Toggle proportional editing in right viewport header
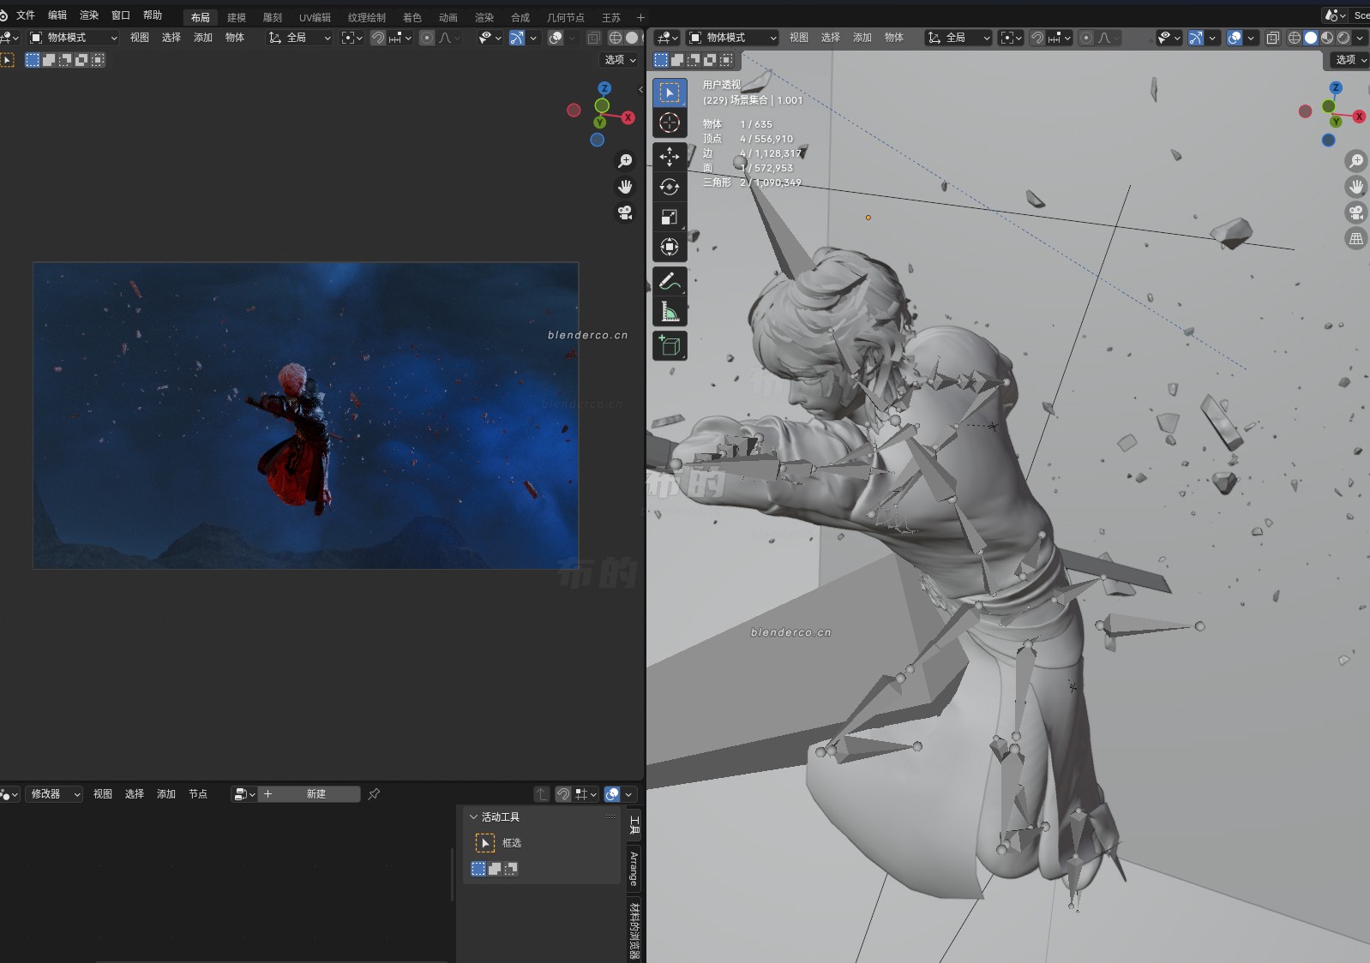This screenshot has width=1370, height=963. [1086, 38]
